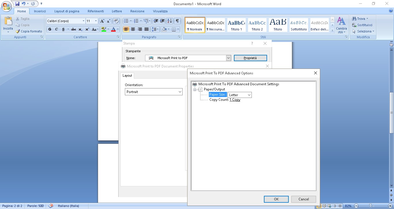Open change case (Aa) menu

pos(95,29)
